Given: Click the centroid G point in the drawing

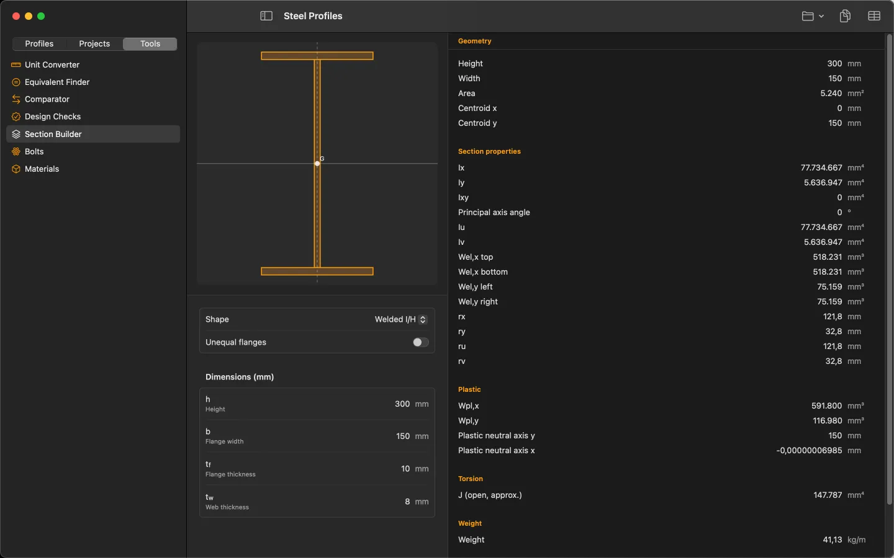Looking at the screenshot, I should pos(317,164).
